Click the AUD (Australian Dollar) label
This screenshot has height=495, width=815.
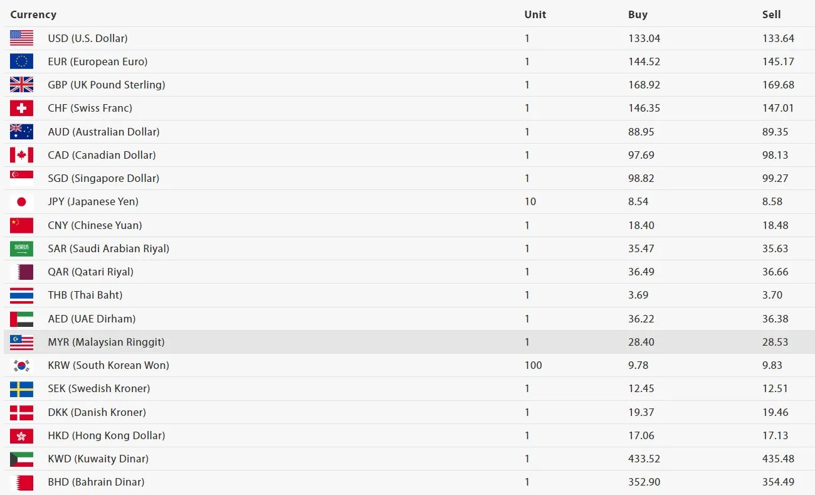point(103,132)
